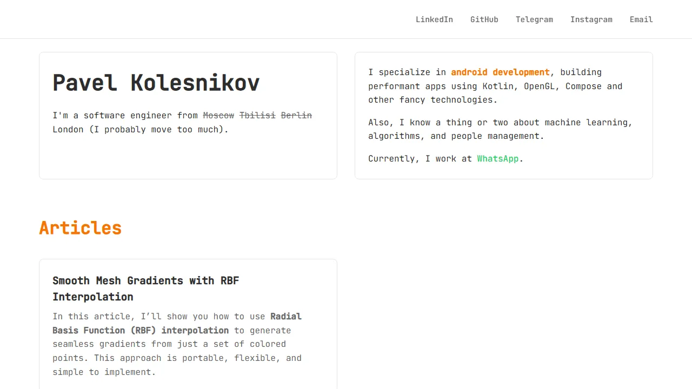
Task: Open the LinkedIn profile link
Action: 434,19
